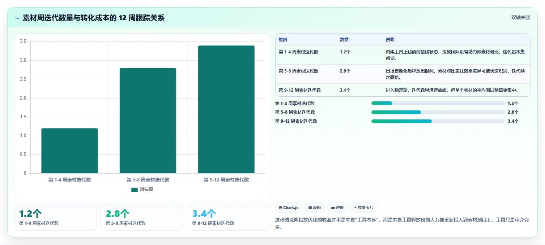Click the progress bar for 第 9-12 周
Screen dimensions: 545x245
(438, 121)
